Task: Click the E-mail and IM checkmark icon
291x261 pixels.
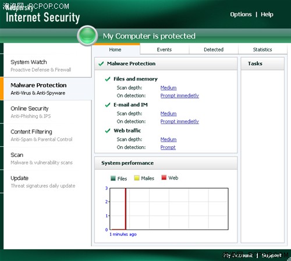Action: click(108, 105)
